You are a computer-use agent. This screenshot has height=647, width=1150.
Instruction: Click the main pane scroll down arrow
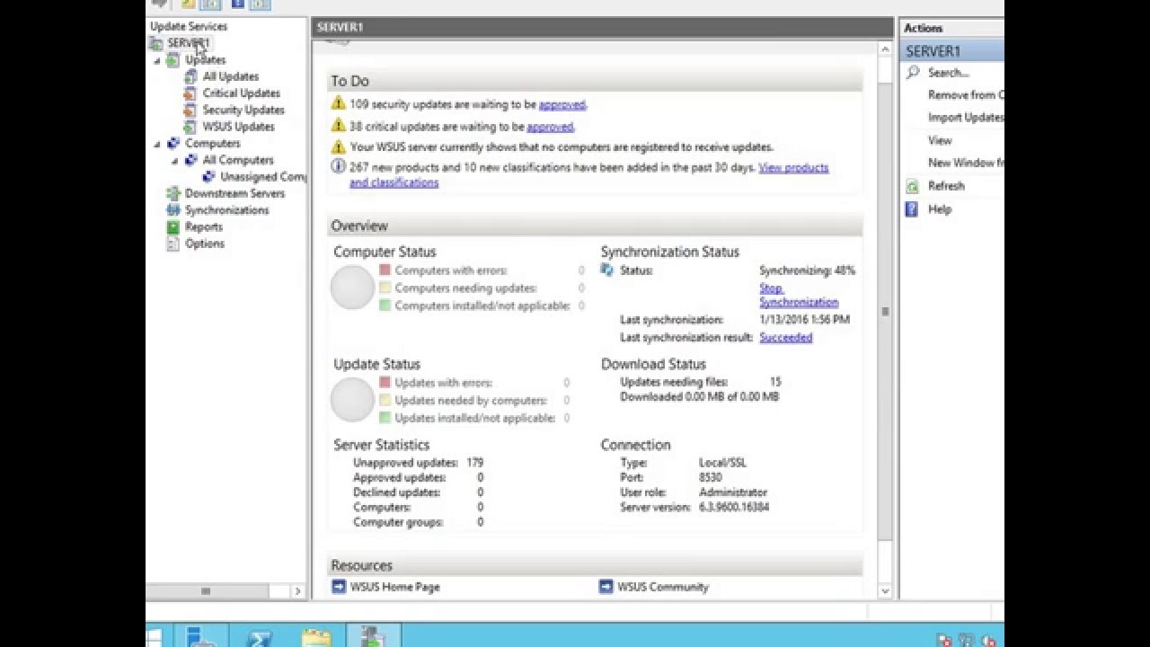tap(885, 591)
